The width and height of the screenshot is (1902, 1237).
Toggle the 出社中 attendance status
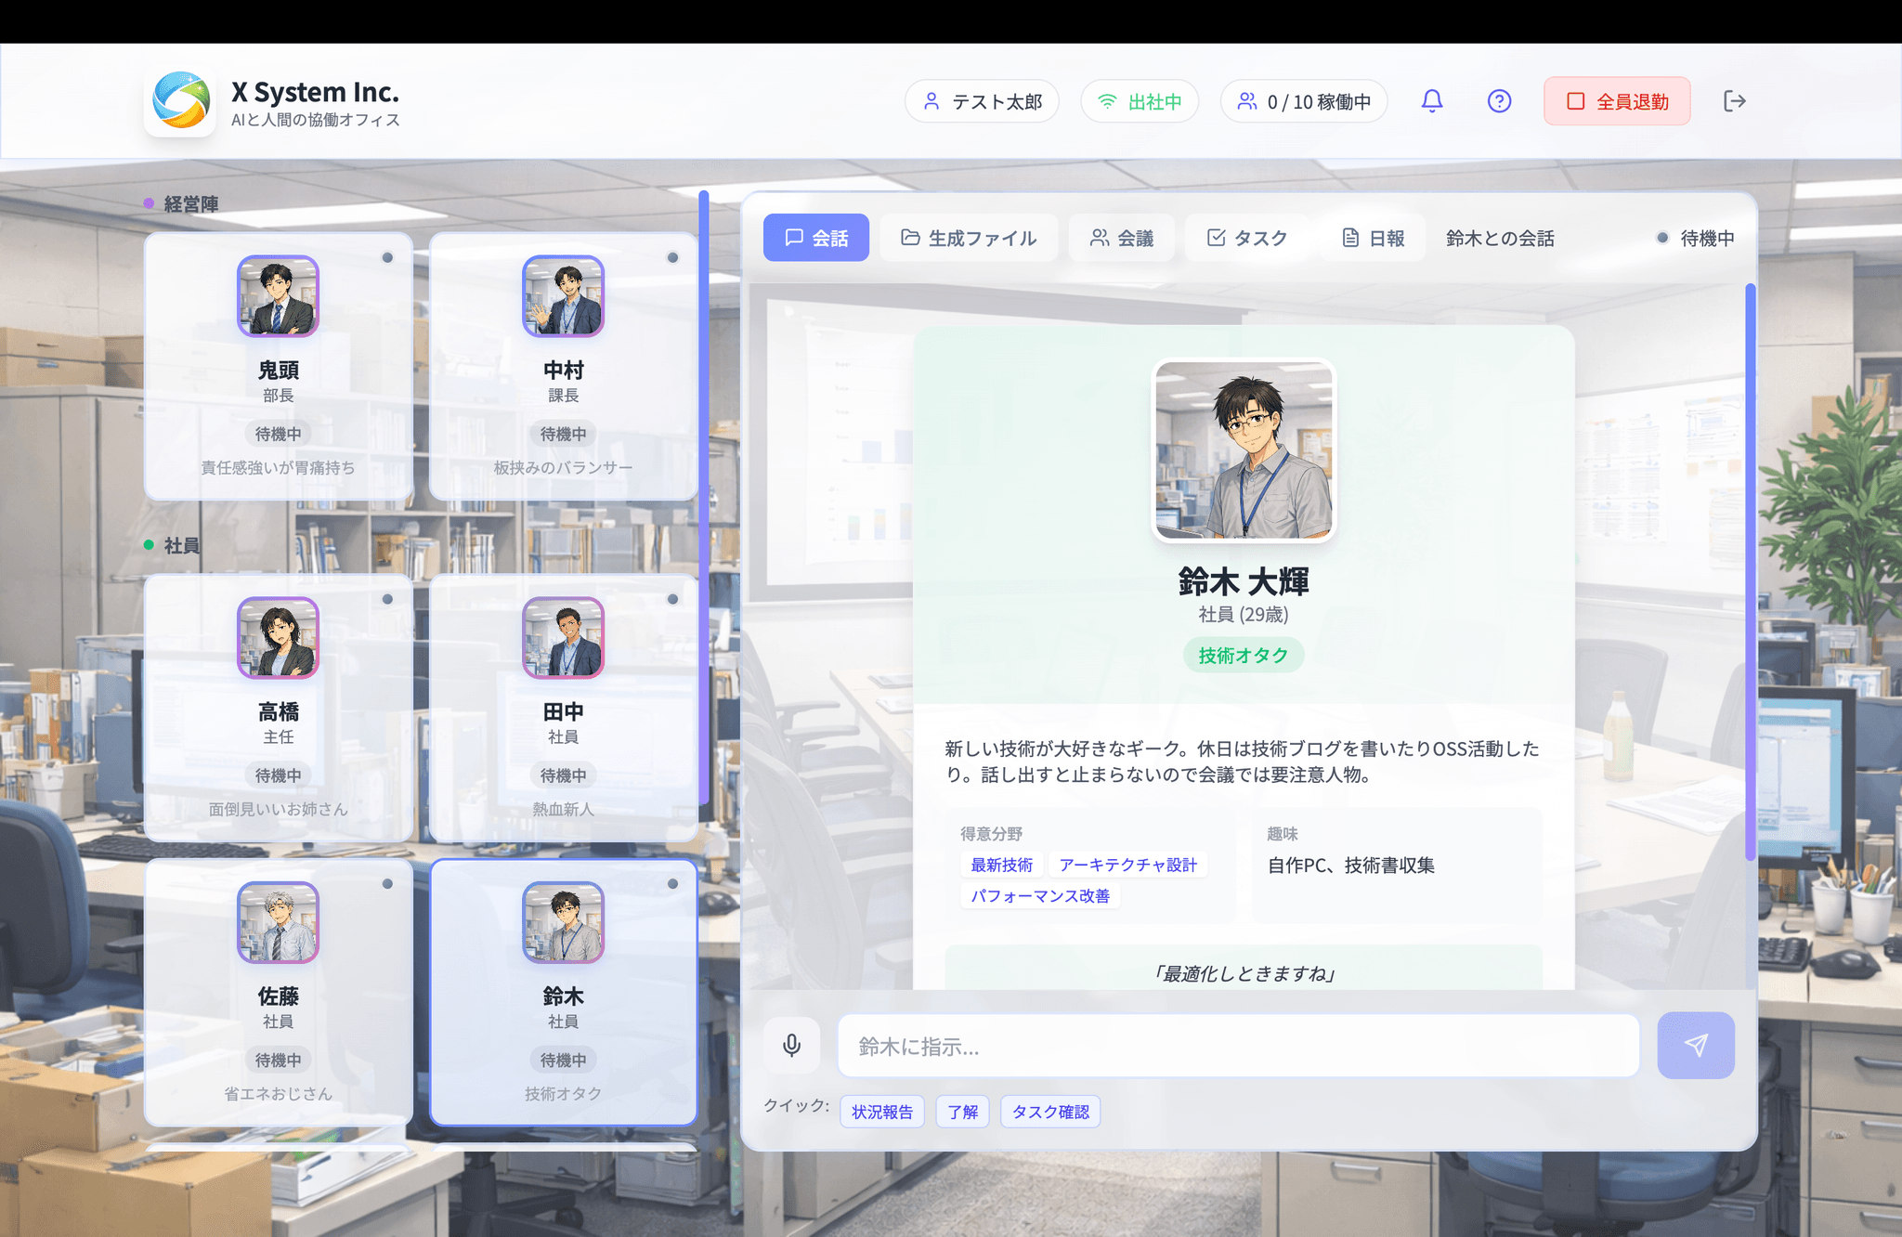[1140, 101]
